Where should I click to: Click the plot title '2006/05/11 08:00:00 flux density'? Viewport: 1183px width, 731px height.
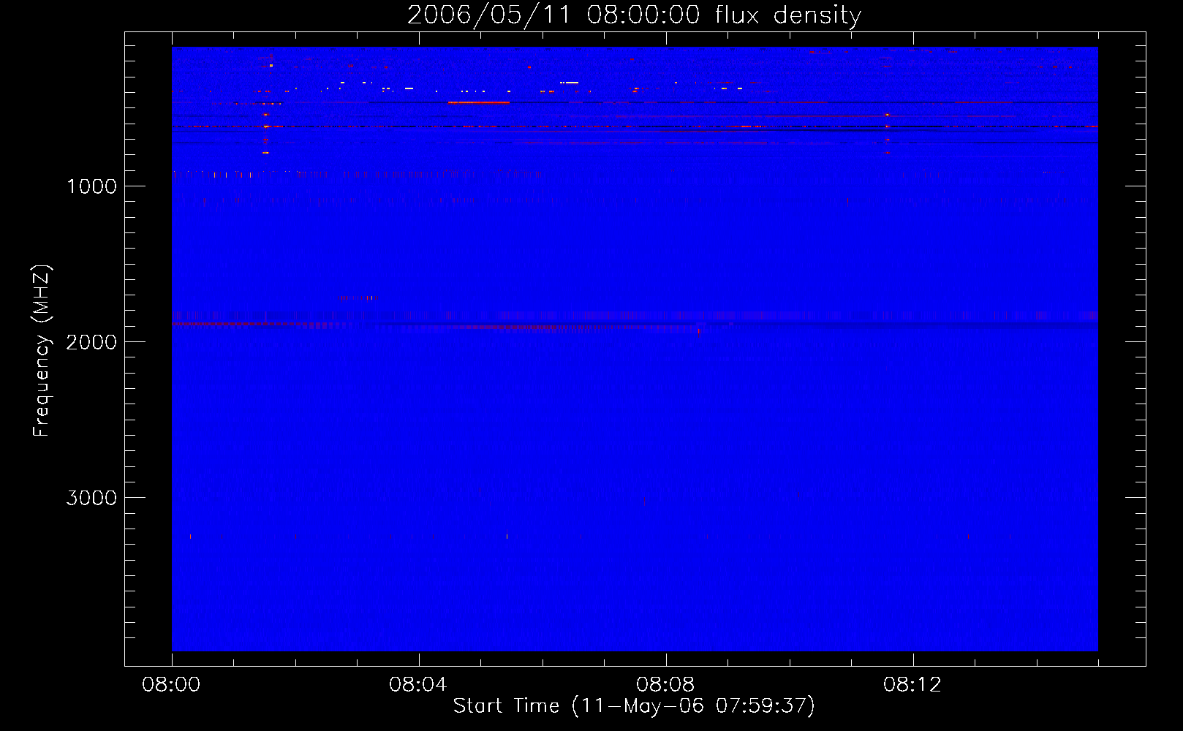pyautogui.click(x=634, y=15)
